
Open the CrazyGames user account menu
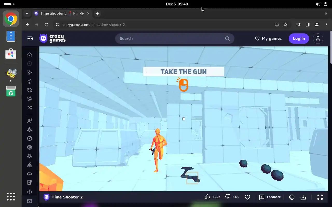click(318, 39)
